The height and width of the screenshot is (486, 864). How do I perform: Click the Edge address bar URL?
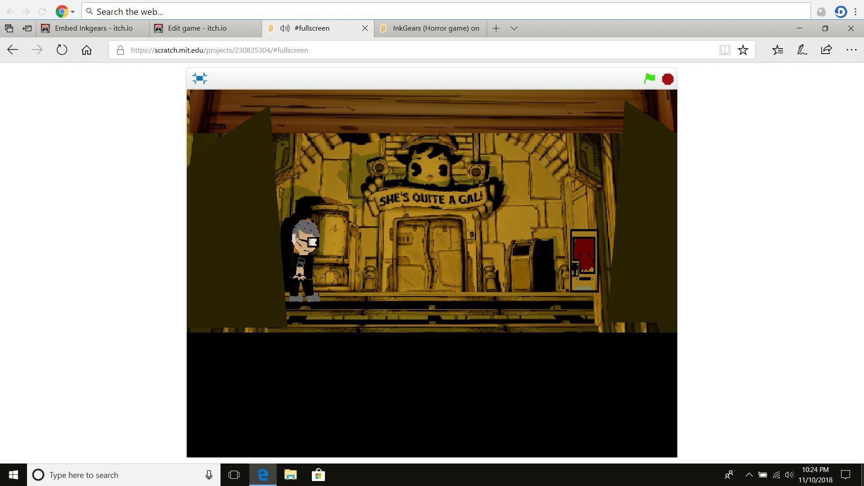tap(220, 50)
